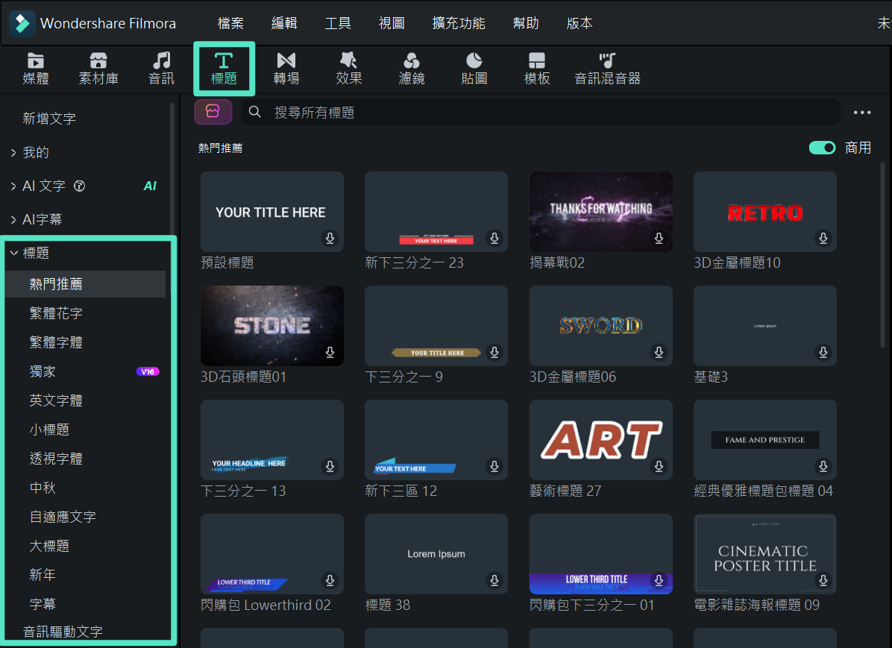Open the 視圖 menu
The image size is (892, 648).
pyautogui.click(x=392, y=23)
